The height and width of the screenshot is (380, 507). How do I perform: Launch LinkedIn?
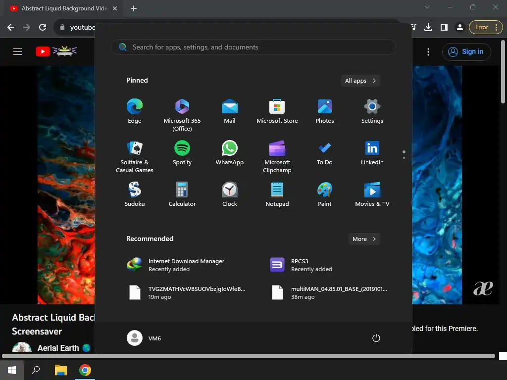pyautogui.click(x=372, y=153)
